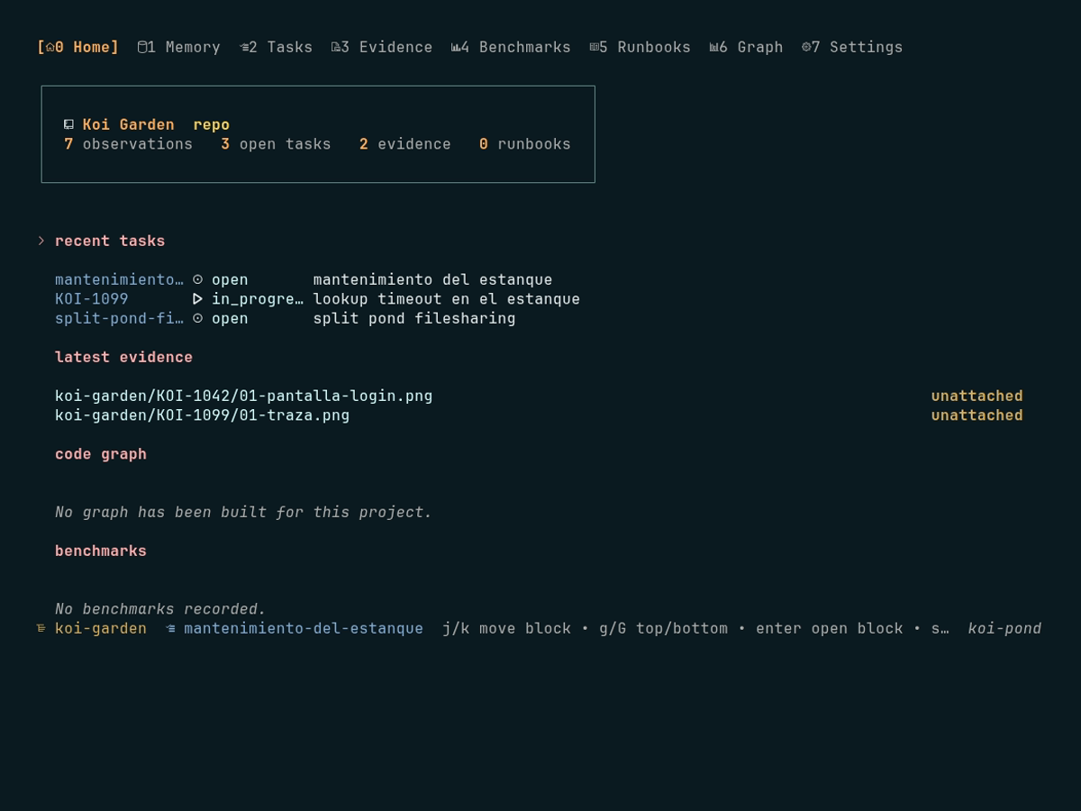Click the 'g/G top/bottom' hint

(663, 628)
